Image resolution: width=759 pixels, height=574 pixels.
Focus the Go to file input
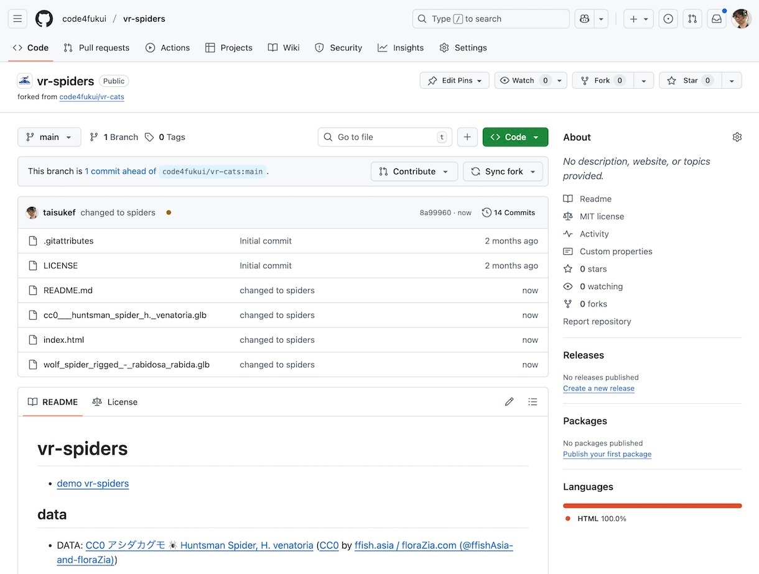click(x=385, y=137)
